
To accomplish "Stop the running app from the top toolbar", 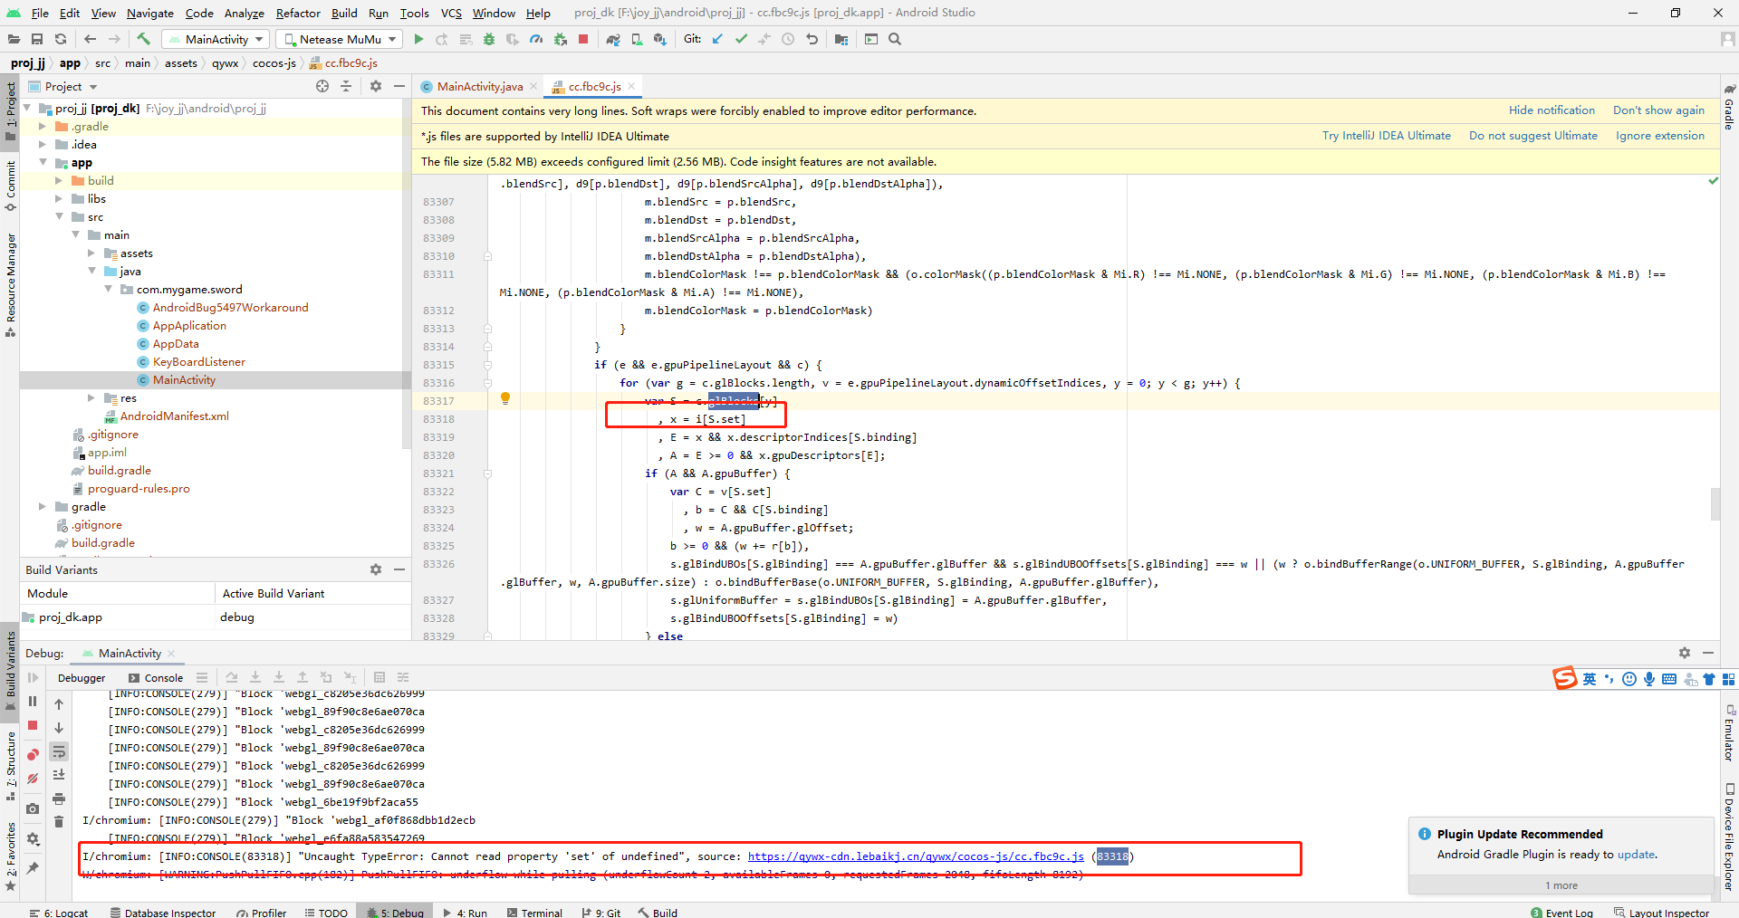I will (583, 39).
